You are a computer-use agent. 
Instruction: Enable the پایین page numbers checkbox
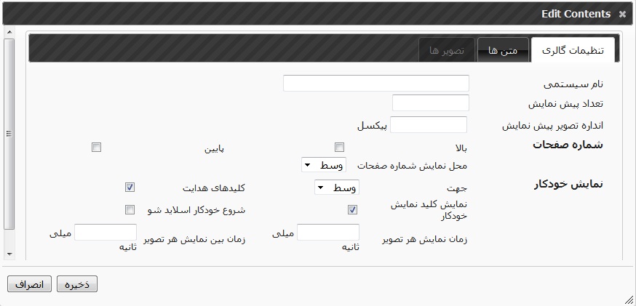[96, 148]
